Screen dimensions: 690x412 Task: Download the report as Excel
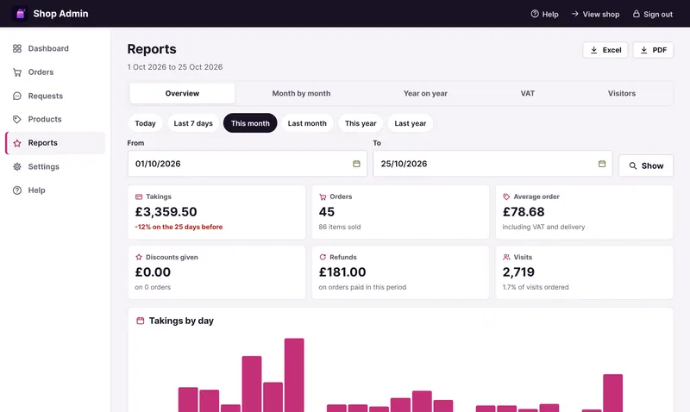tap(605, 50)
